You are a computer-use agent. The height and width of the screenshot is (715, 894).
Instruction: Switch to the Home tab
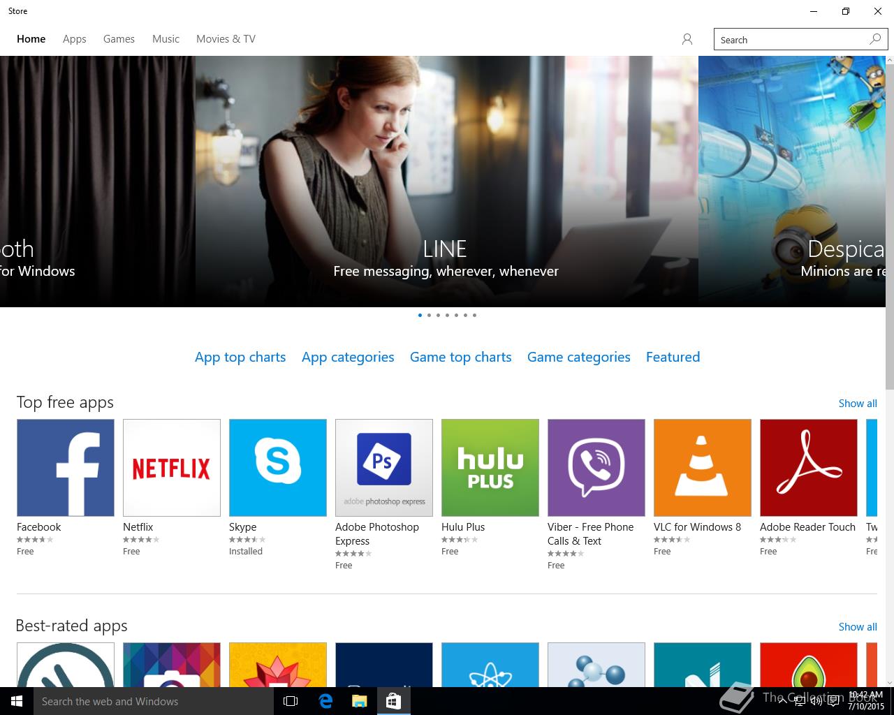[x=31, y=39]
